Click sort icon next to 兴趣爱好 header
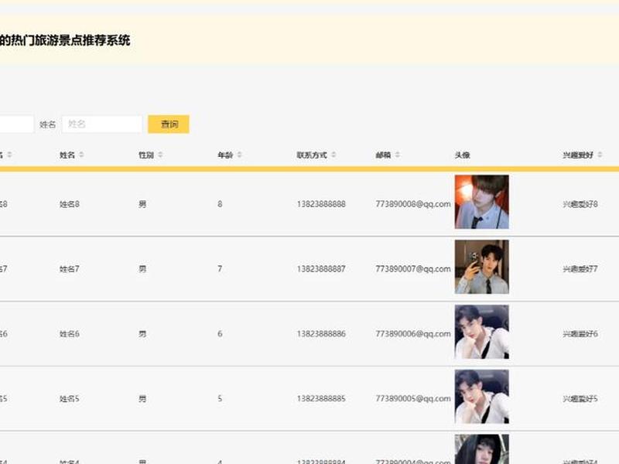 point(600,155)
